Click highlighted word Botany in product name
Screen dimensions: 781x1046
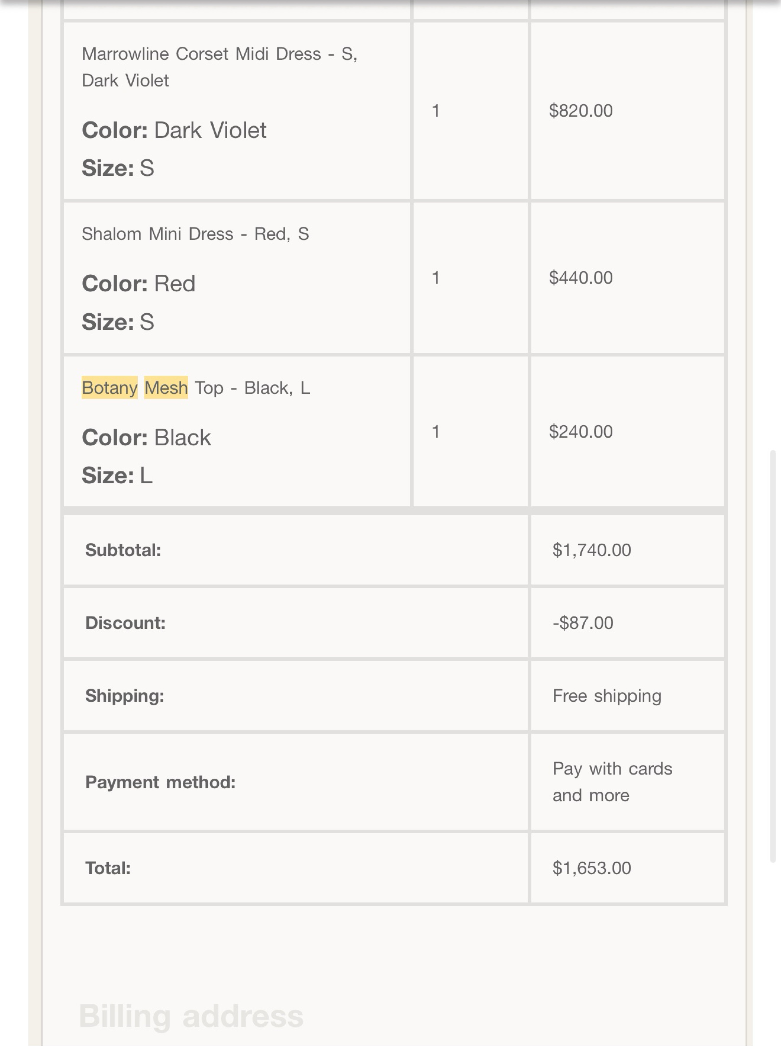[x=110, y=388]
